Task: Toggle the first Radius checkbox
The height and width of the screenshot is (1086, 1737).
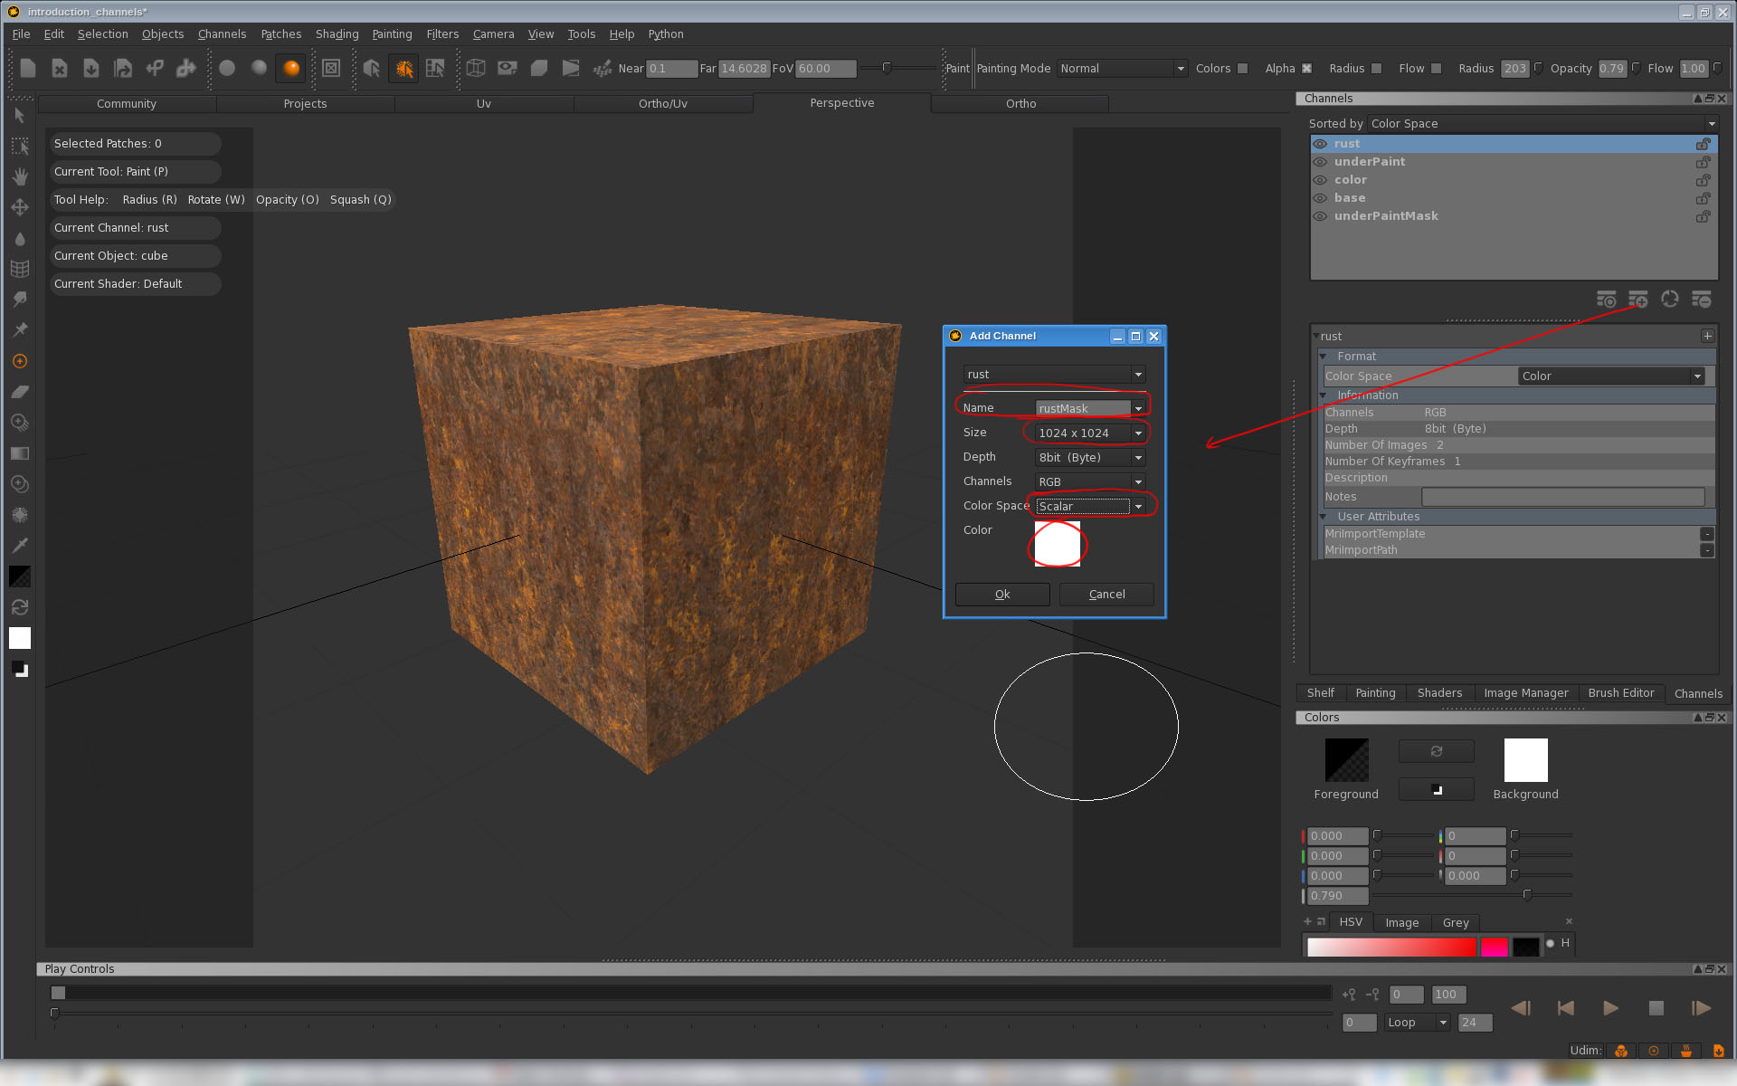Action: [x=1377, y=69]
